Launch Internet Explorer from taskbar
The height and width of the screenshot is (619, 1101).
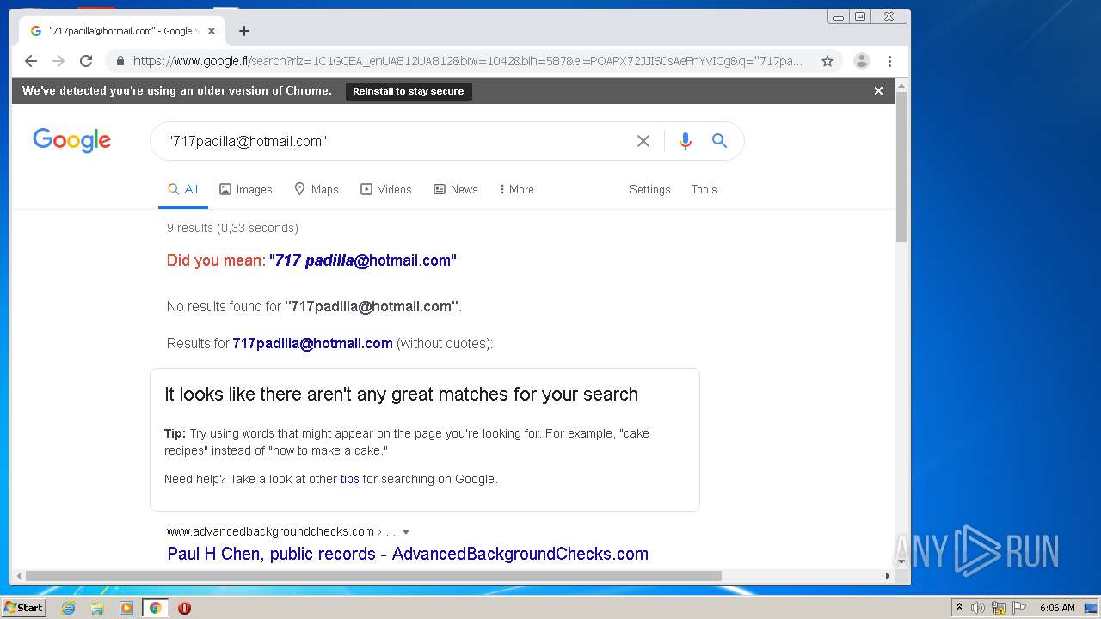[68, 608]
